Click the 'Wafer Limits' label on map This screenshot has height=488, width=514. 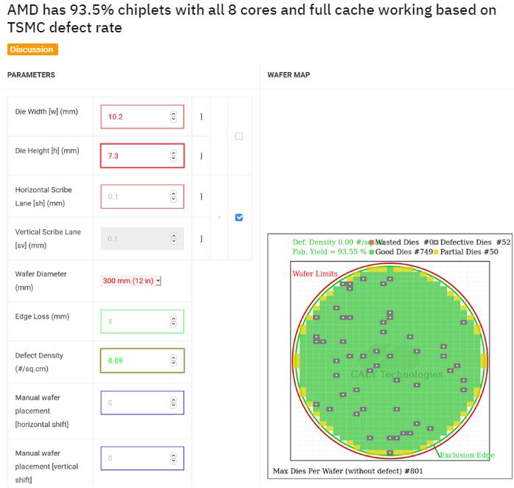pos(315,273)
